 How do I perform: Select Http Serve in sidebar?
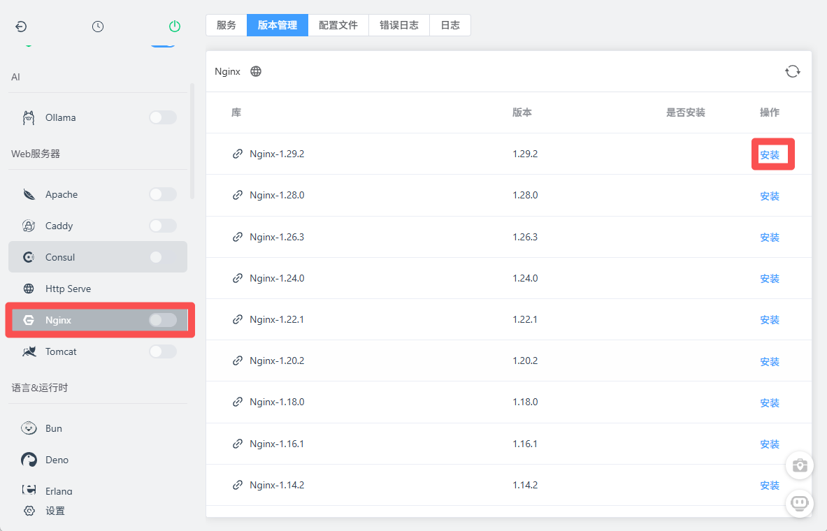(98, 289)
